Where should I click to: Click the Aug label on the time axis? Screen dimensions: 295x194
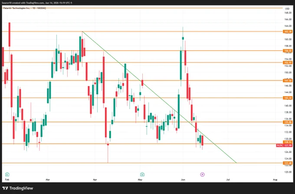[275, 180]
